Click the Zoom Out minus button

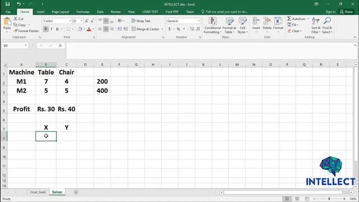point(314,199)
